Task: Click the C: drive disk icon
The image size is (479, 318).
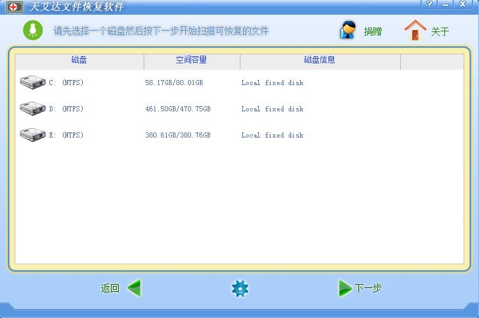Action: click(x=32, y=83)
